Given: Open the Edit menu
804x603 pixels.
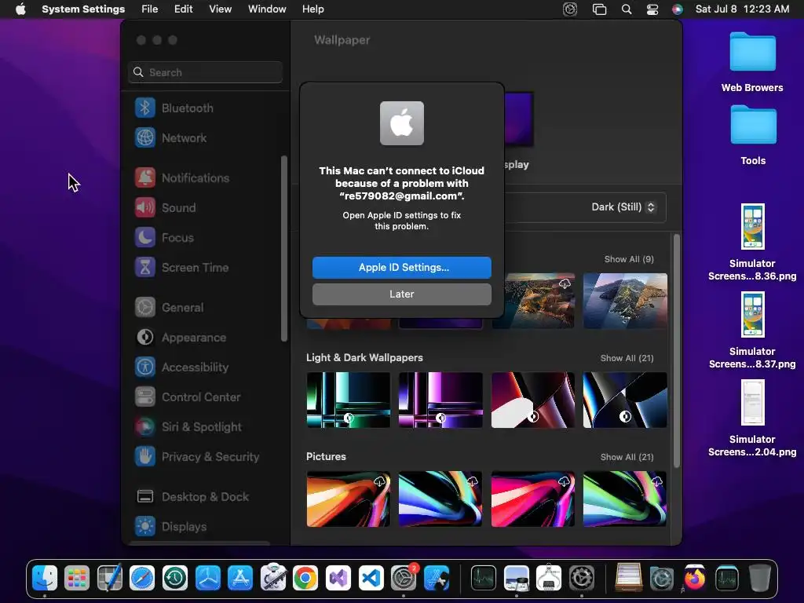Looking at the screenshot, I should (x=184, y=9).
